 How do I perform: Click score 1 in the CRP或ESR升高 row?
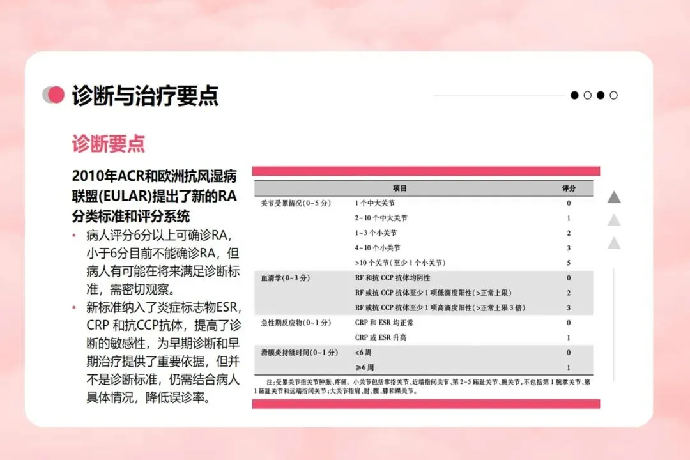click(569, 337)
